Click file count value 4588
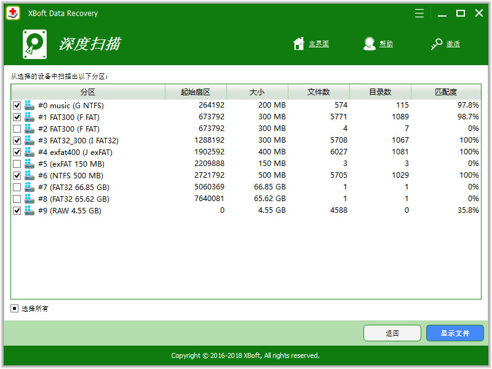Viewport: 492px width, 369px height. [339, 210]
